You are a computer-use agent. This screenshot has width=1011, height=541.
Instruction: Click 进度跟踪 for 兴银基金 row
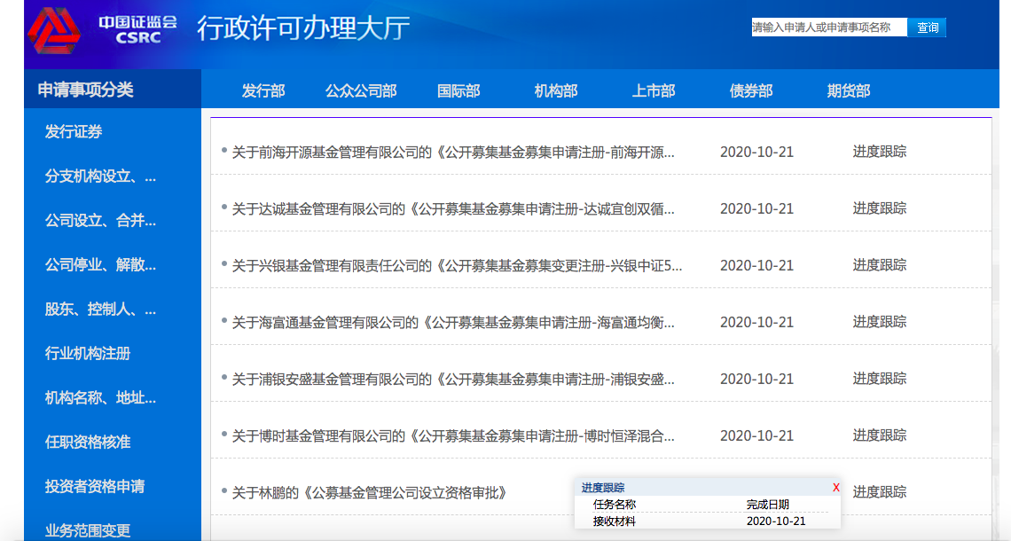880,265
